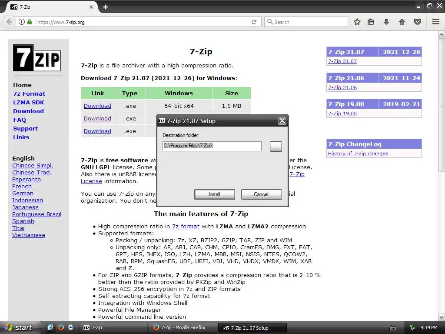The width and height of the screenshot is (445, 334).
Task: Open Links sidebar entry
Action: tap(21, 137)
